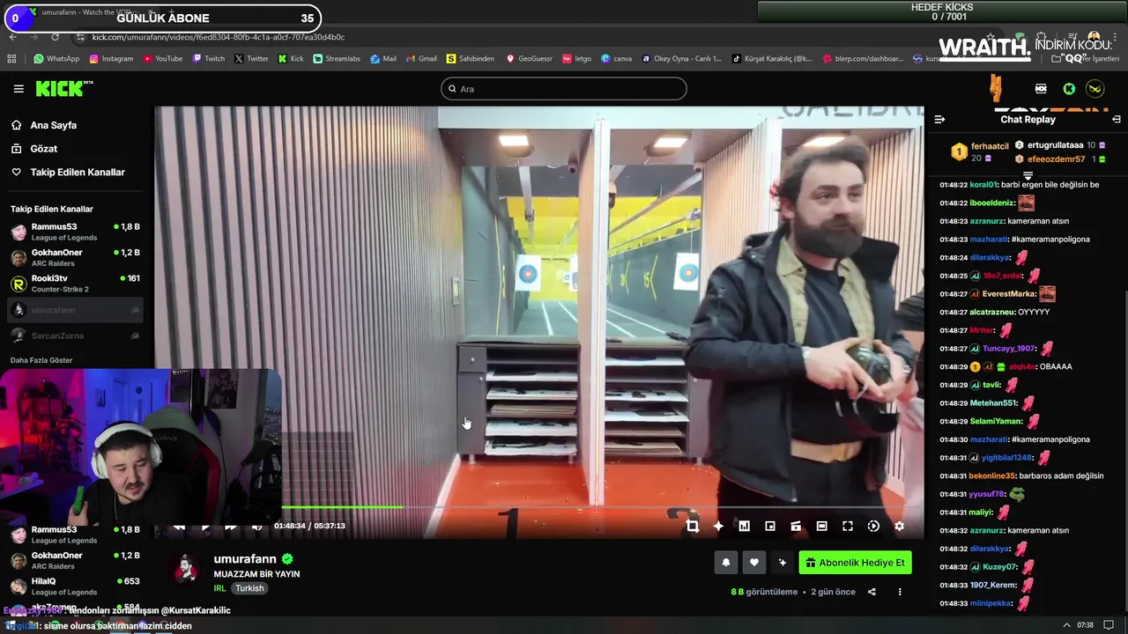Open the GeoGuessr bookmark

[x=530, y=59]
